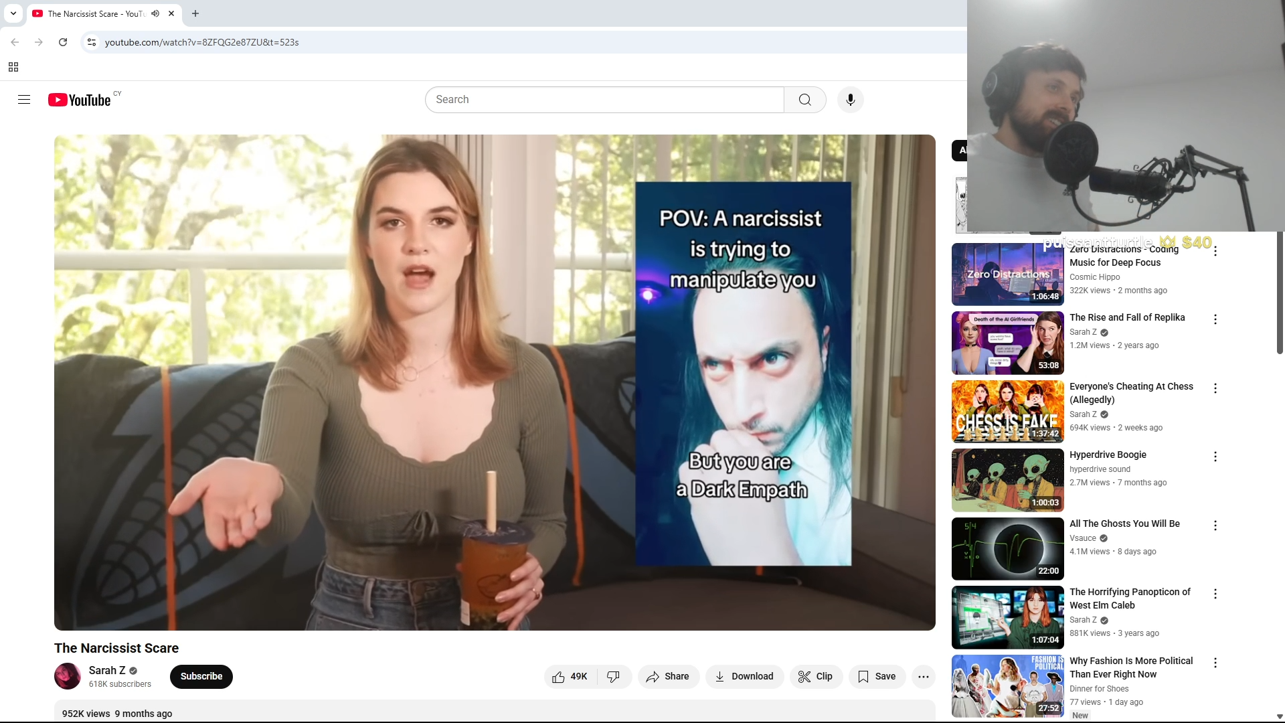
Task: Go forward with browser forward arrow
Action: click(x=39, y=42)
